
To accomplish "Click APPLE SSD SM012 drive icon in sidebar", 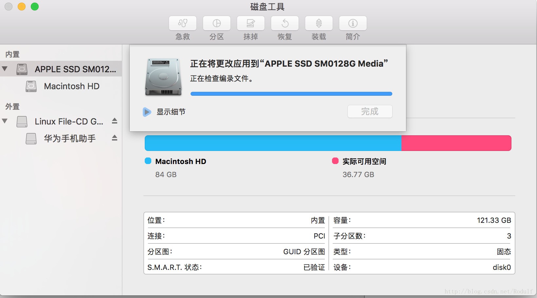I will tap(22, 69).
